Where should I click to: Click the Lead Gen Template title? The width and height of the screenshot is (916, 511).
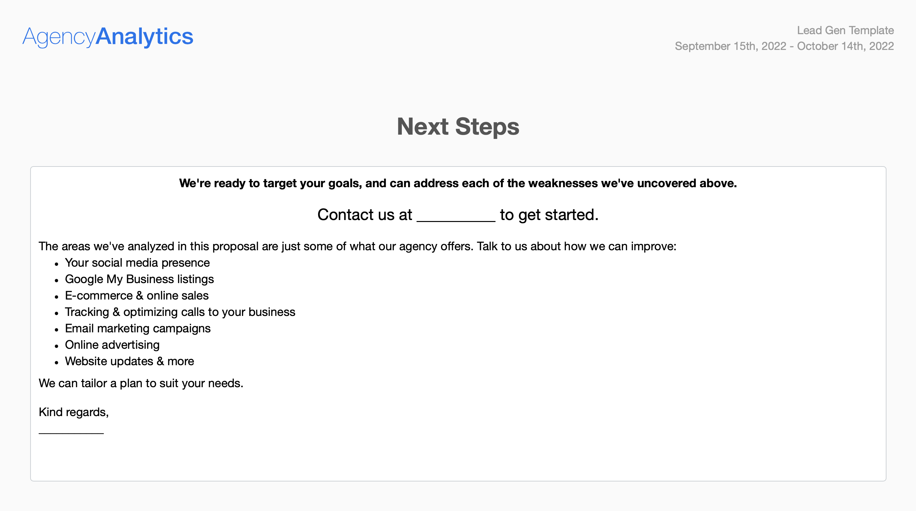(845, 31)
